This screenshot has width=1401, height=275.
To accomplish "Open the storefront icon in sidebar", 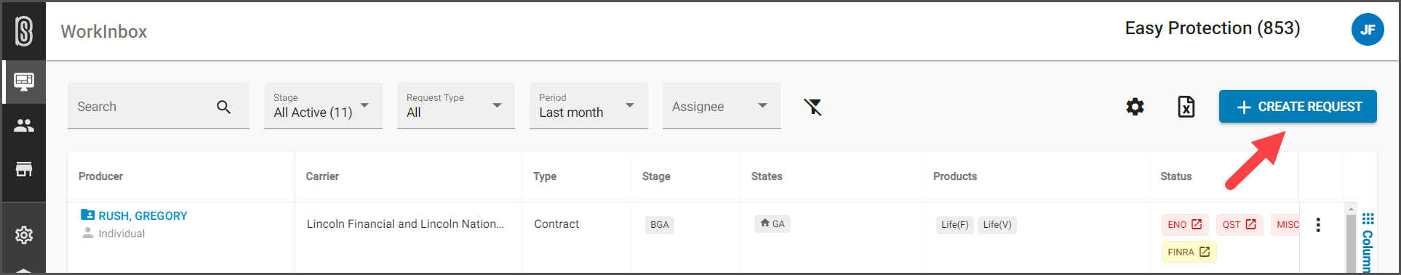I will (x=24, y=169).
